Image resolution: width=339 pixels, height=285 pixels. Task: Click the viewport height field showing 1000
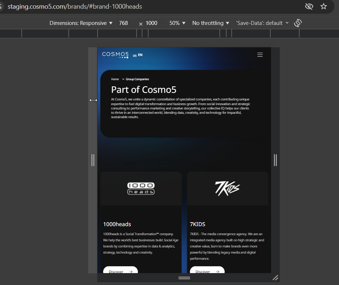151,23
